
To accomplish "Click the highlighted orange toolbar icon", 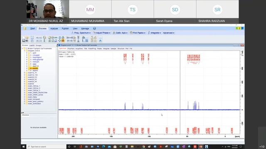I will 63,41.
